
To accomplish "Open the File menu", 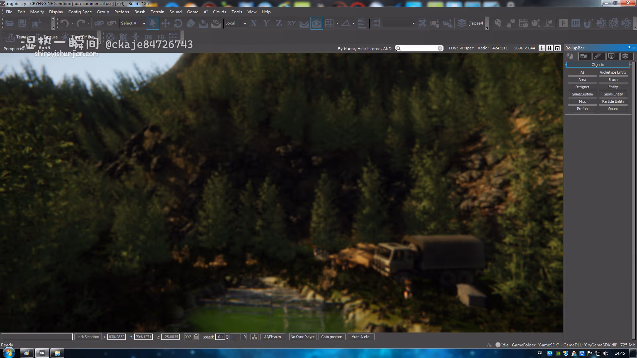I will pos(9,12).
